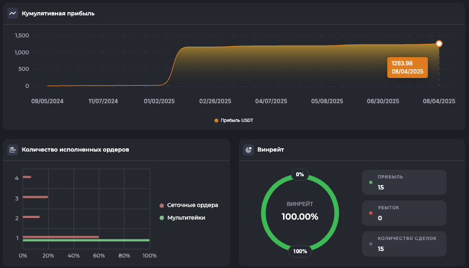Click the 100% label below the winrate donut
This screenshot has width=469, height=268.
[300, 251]
